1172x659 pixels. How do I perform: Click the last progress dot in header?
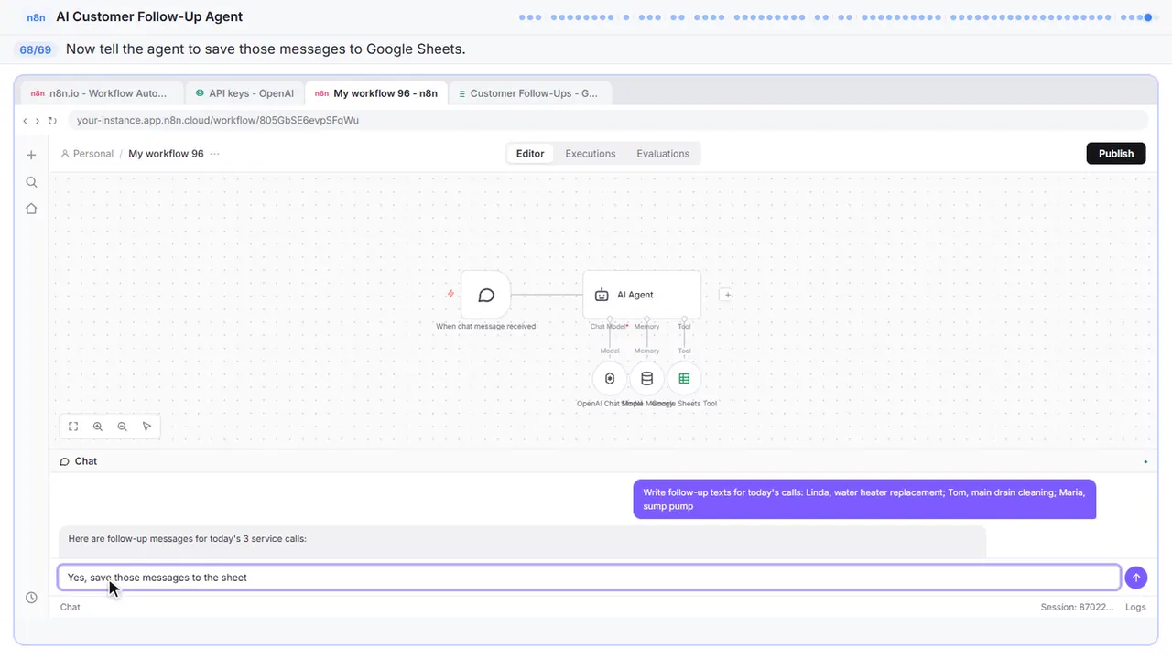1156,16
